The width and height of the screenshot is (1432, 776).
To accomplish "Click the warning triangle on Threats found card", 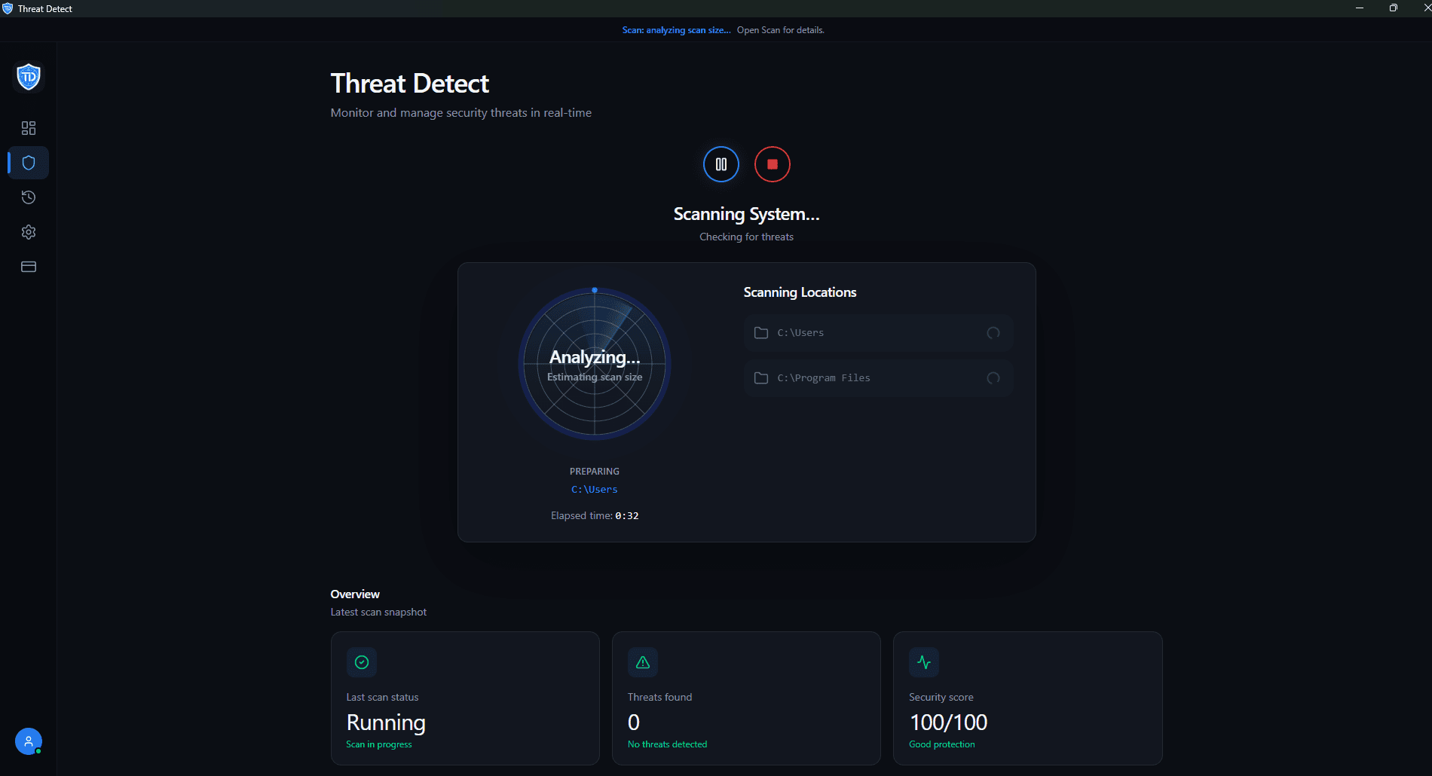I will (643, 662).
